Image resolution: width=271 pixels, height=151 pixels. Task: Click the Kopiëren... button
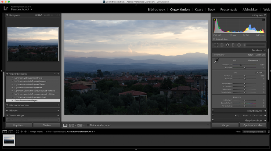[19, 125]
